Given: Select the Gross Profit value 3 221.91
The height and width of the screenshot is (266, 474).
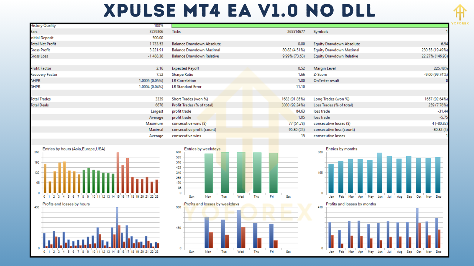Looking at the screenshot, I should coord(156,50).
